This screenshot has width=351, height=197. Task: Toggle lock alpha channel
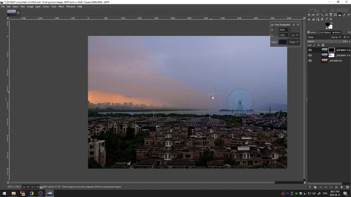[323, 45]
